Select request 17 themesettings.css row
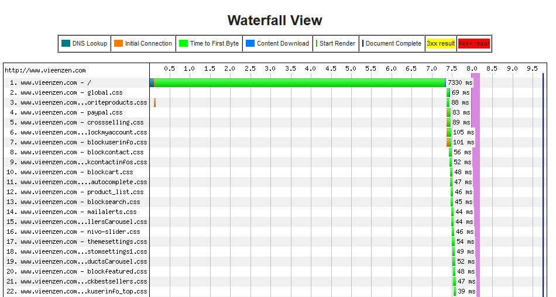 (275, 241)
